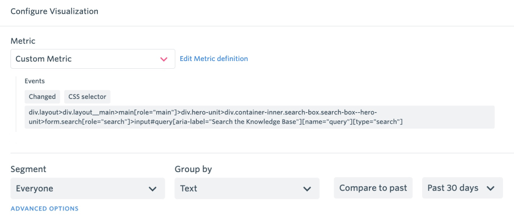Open the Group by Text dropdown

click(x=247, y=188)
